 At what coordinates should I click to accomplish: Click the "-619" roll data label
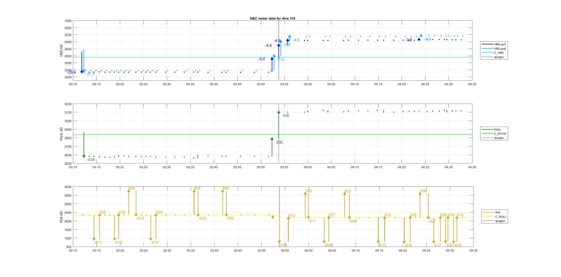coord(457,245)
